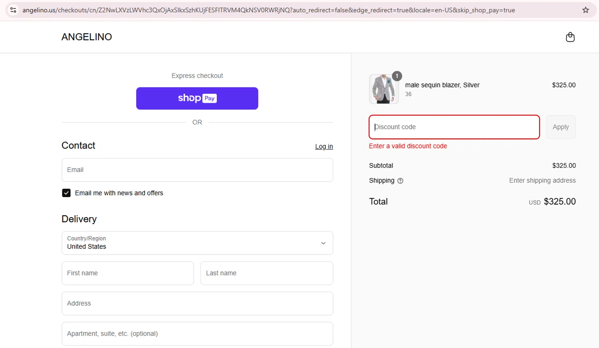Image resolution: width=599 pixels, height=348 pixels.
Task: Click the shipping help question mark icon
Action: (400, 181)
